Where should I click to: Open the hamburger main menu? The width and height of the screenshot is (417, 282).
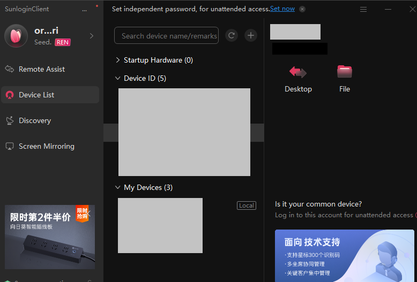pyautogui.click(x=363, y=9)
